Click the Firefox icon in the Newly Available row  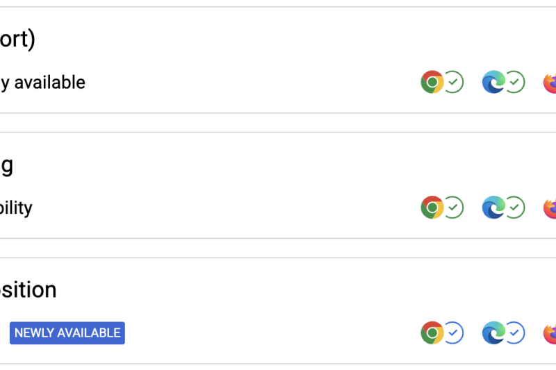[550, 334]
